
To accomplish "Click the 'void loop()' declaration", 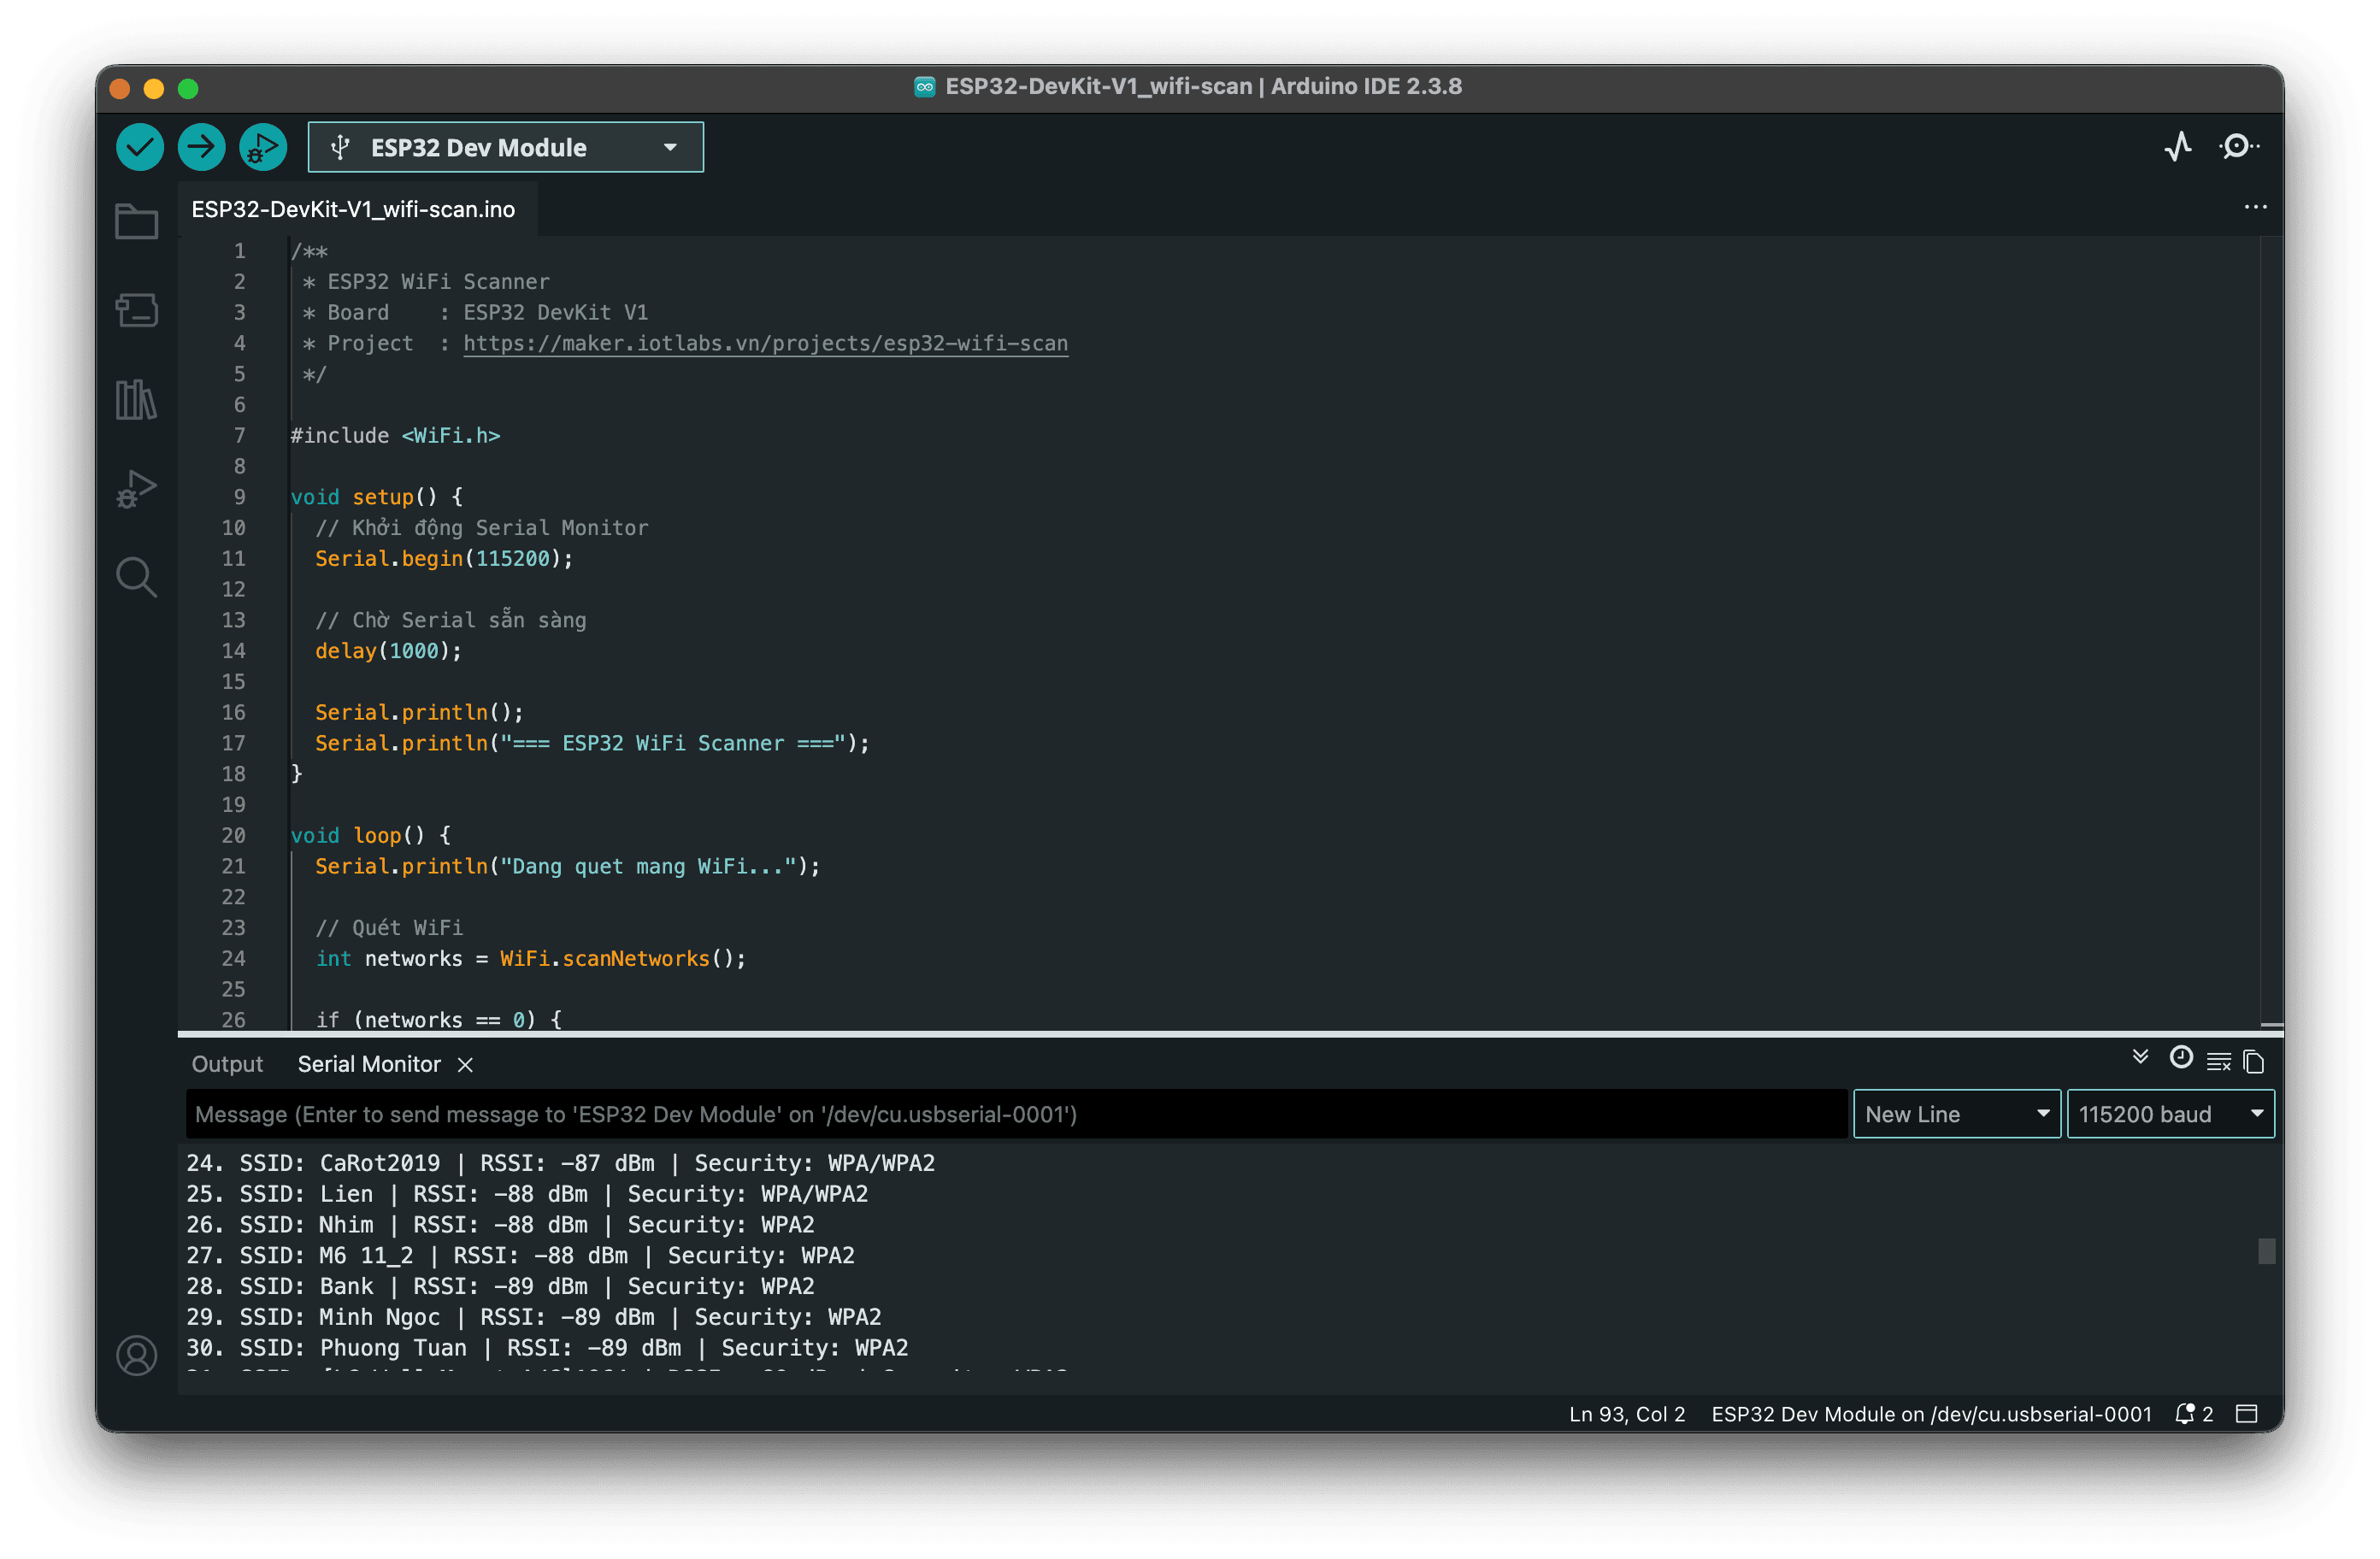I will click(x=370, y=835).
